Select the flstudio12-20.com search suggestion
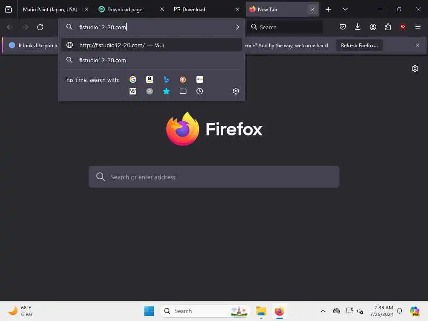Screen dimensions: 428x321 [x=151, y=60]
